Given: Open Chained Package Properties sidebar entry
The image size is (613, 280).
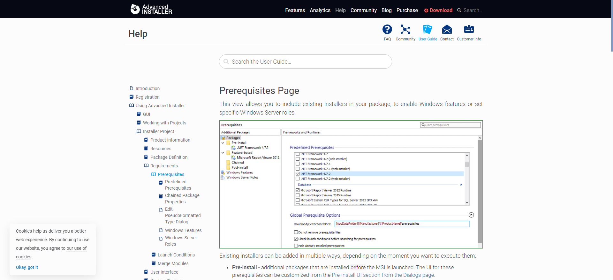Looking at the screenshot, I should click(182, 199).
